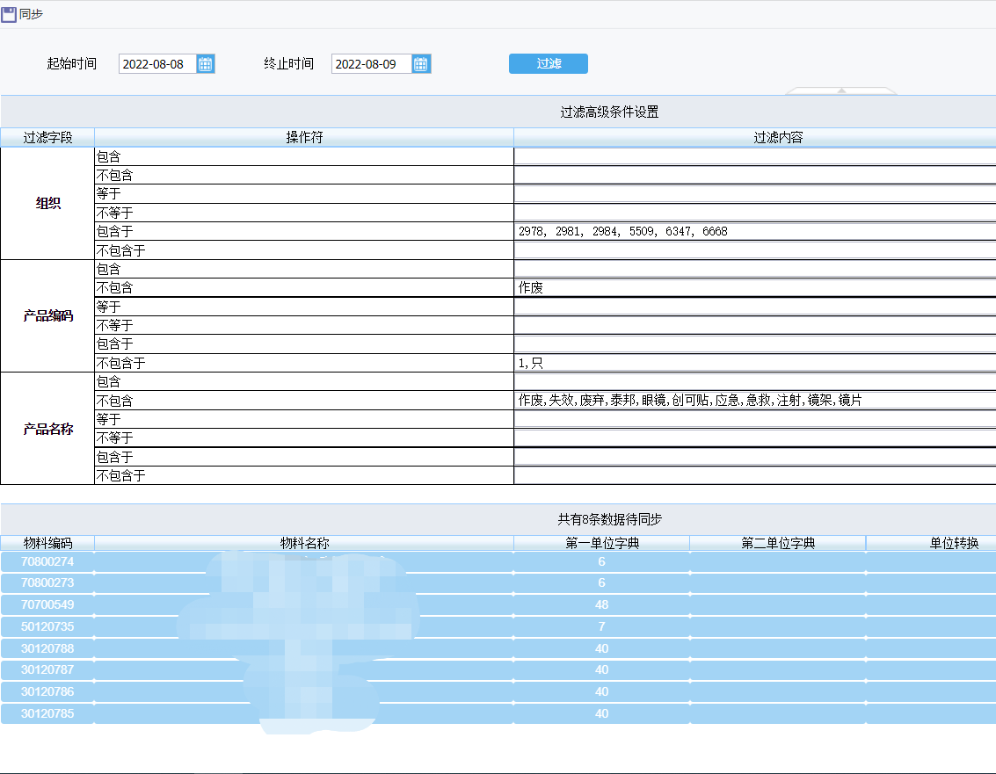Click unit value 7 in row 50120735
The width and height of the screenshot is (996, 774).
click(601, 626)
